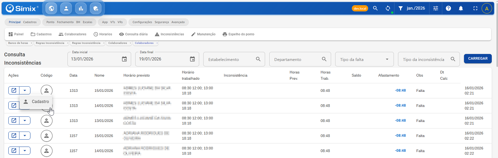Image resolution: width=498 pixels, height=158 pixels.
Task: Open the Configurações tab
Action: point(142,22)
